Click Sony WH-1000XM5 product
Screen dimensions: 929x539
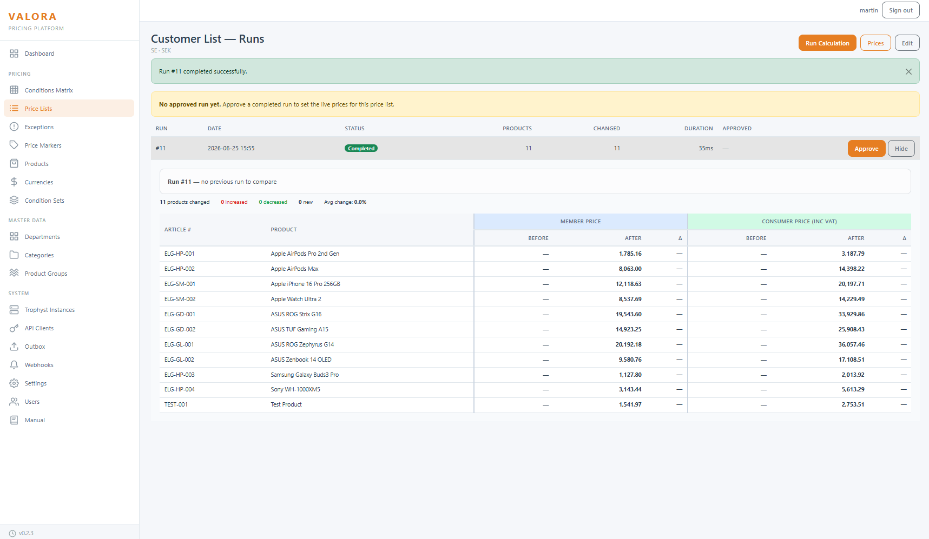tap(295, 389)
